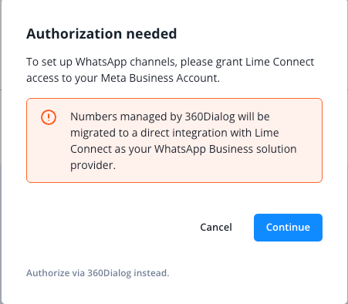
Task: Click "Lime Connect" in the first description line
Action: click(x=279, y=62)
